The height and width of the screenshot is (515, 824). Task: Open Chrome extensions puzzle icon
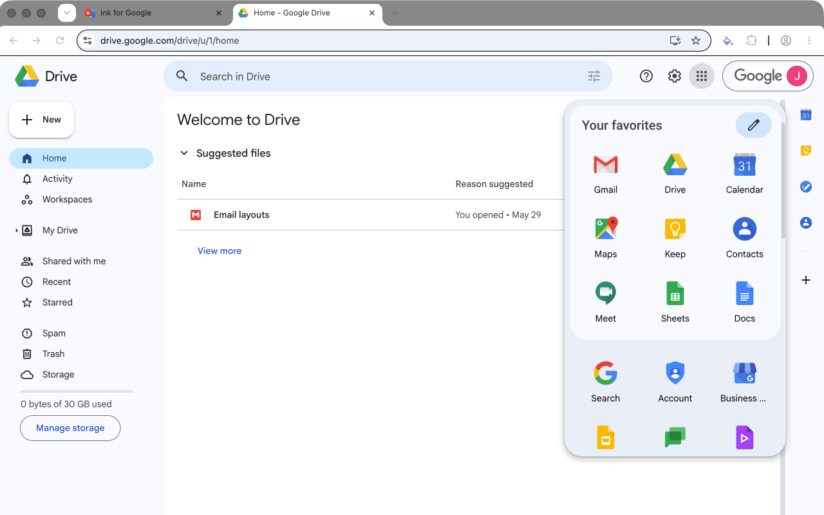coord(751,41)
